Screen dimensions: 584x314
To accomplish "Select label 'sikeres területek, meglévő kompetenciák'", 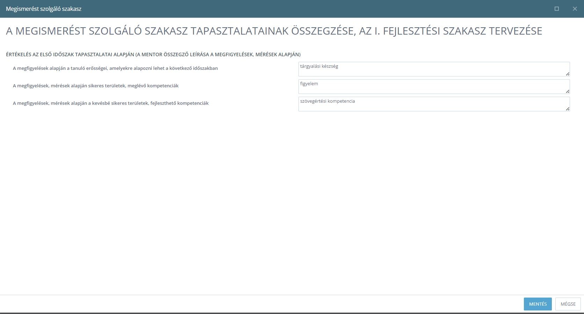I will pos(96,86).
